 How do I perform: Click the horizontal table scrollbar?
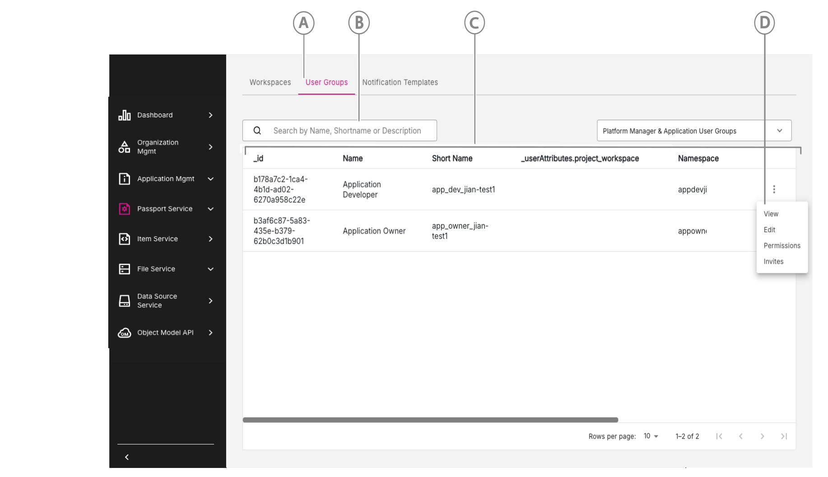point(430,420)
